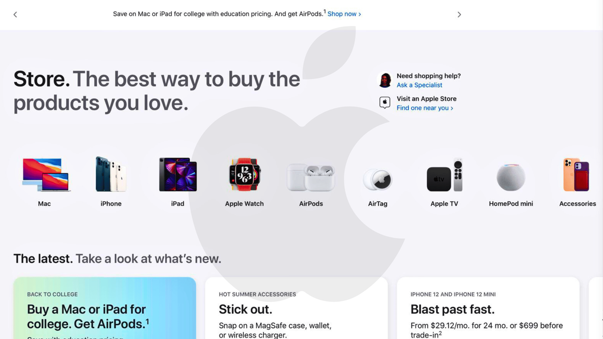Open the Back to College card
The width and height of the screenshot is (603, 339).
pos(105,309)
